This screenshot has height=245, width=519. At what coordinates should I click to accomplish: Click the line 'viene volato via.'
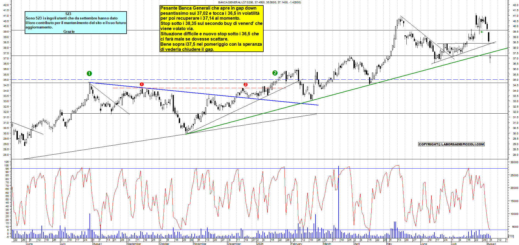(177, 29)
